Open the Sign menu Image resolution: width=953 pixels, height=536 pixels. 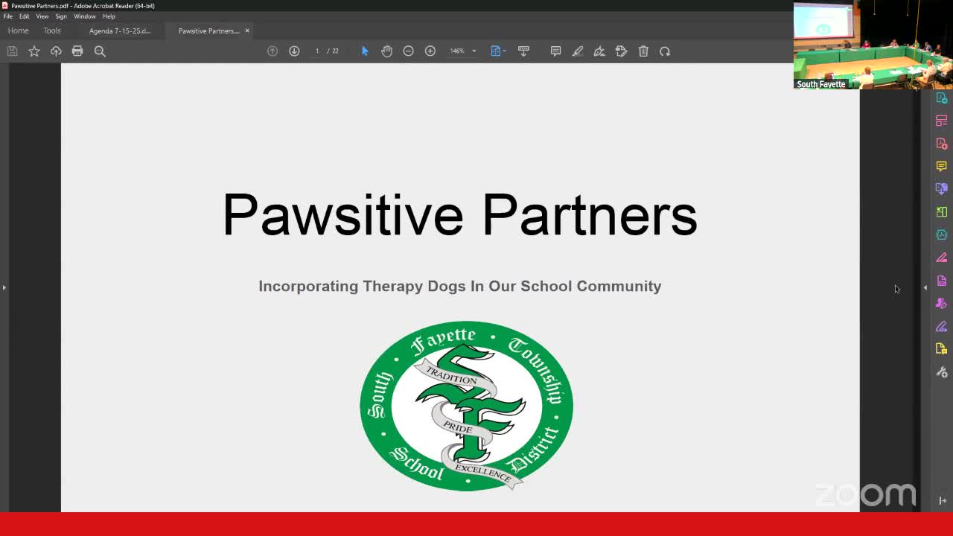click(61, 16)
